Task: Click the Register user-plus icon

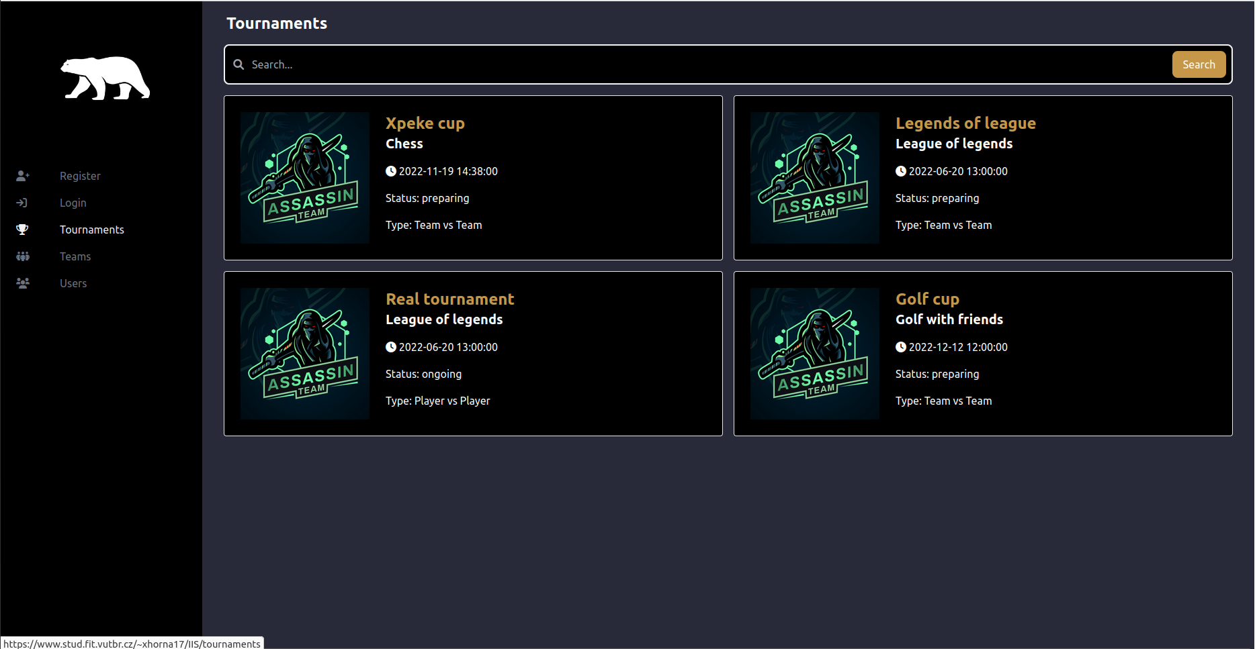Action: coord(23,176)
